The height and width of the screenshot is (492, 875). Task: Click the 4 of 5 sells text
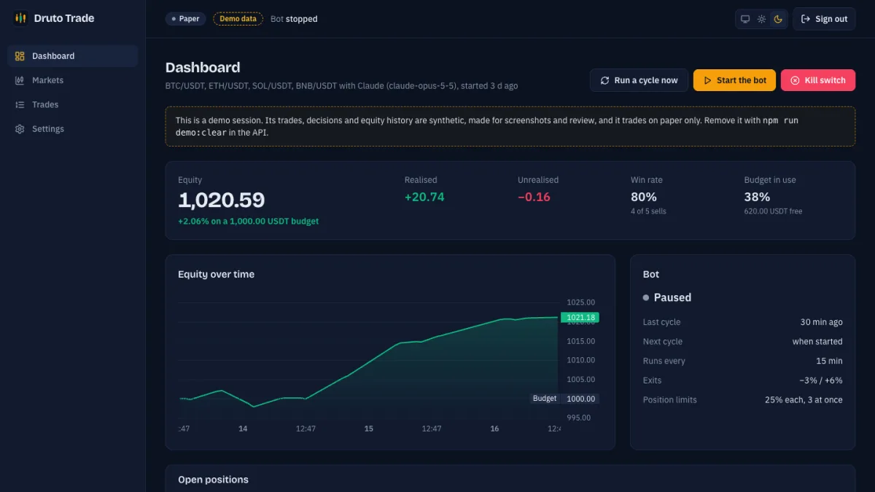coord(648,211)
